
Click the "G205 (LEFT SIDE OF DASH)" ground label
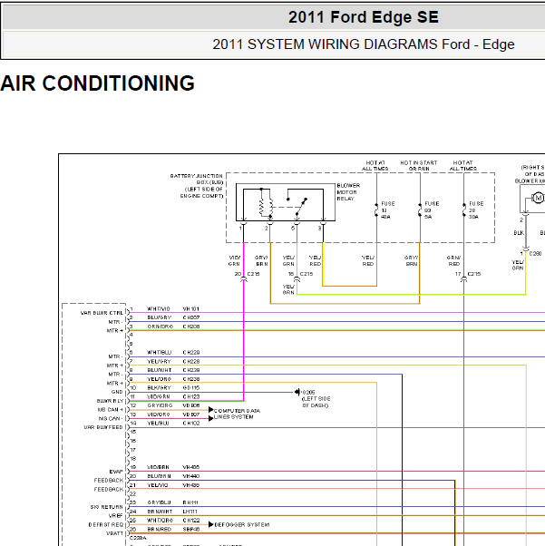tap(316, 399)
